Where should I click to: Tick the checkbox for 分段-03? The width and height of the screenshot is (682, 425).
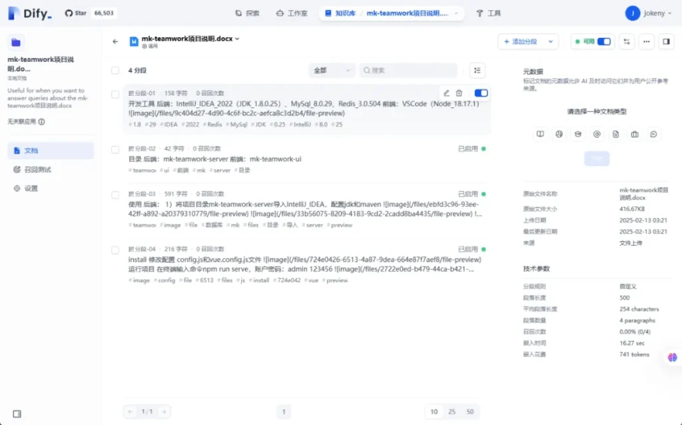pos(115,195)
